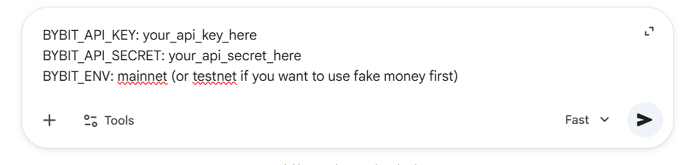The image size is (698, 165).
Task: Place cursor in the misspelled word mainnet
Action: tap(142, 76)
